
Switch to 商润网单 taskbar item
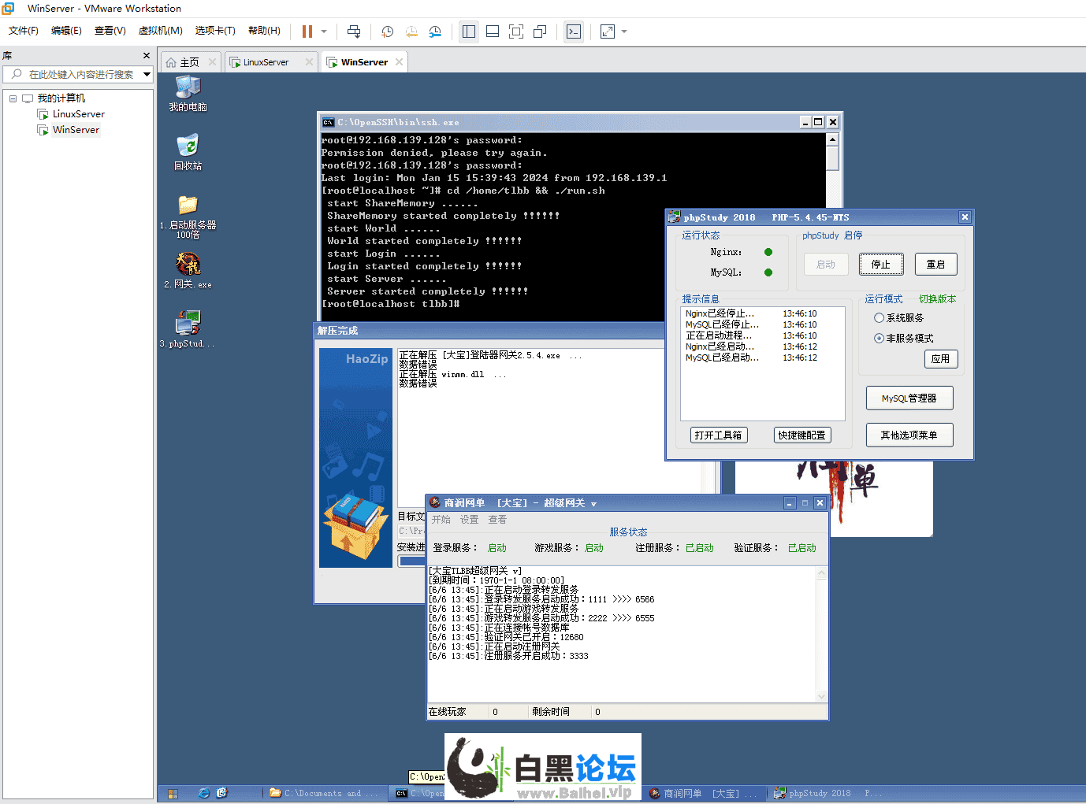[x=703, y=794]
